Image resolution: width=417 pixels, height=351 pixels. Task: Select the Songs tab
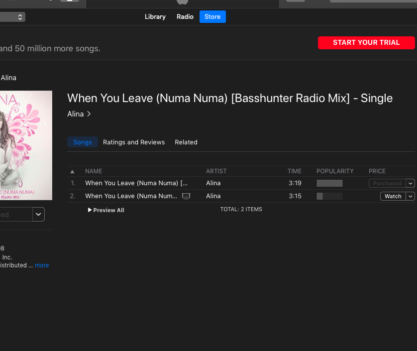click(x=83, y=142)
